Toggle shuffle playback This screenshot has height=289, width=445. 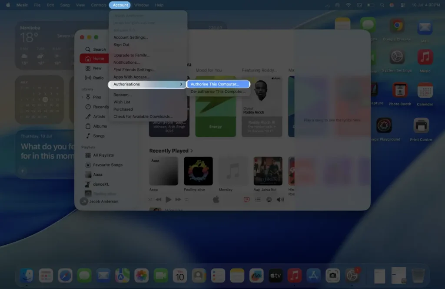click(150, 200)
